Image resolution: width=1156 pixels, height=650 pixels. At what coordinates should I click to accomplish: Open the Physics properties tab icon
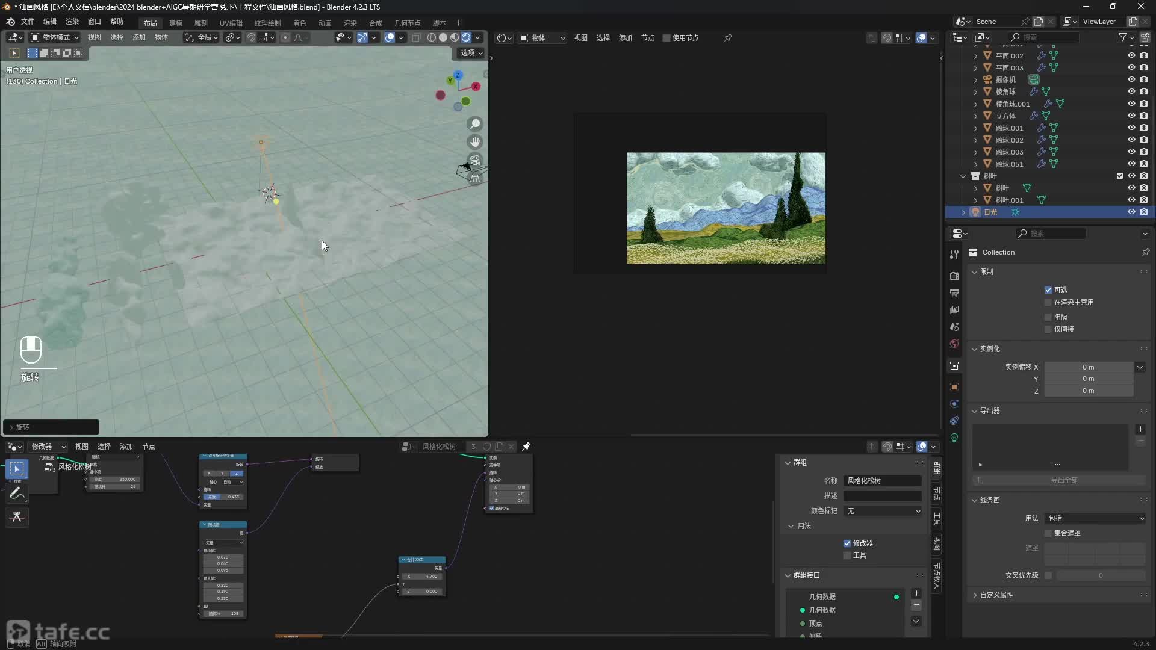[954, 403]
